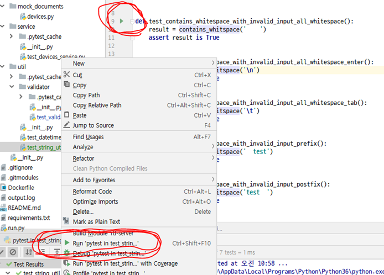
Task: Choose Copy in the context menu
Action: tap(139, 85)
